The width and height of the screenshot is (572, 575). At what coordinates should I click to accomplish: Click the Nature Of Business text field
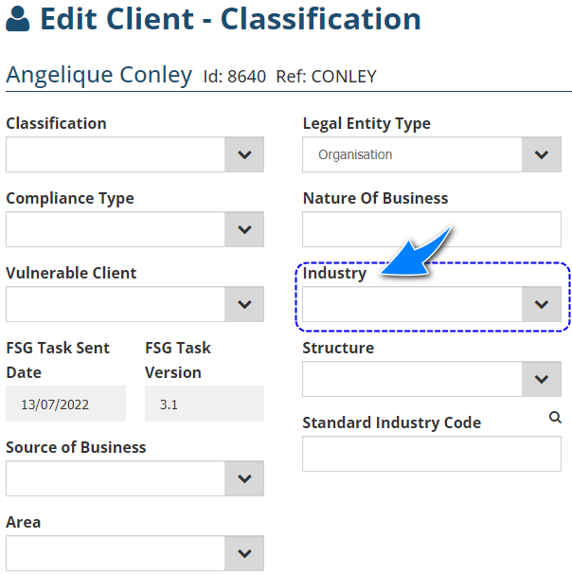431,229
